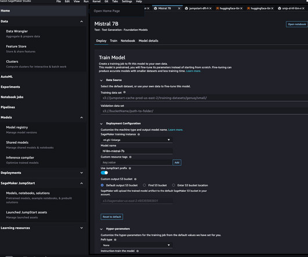308x257 pixels.
Task: Click the Open notebook button
Action: (297, 24)
